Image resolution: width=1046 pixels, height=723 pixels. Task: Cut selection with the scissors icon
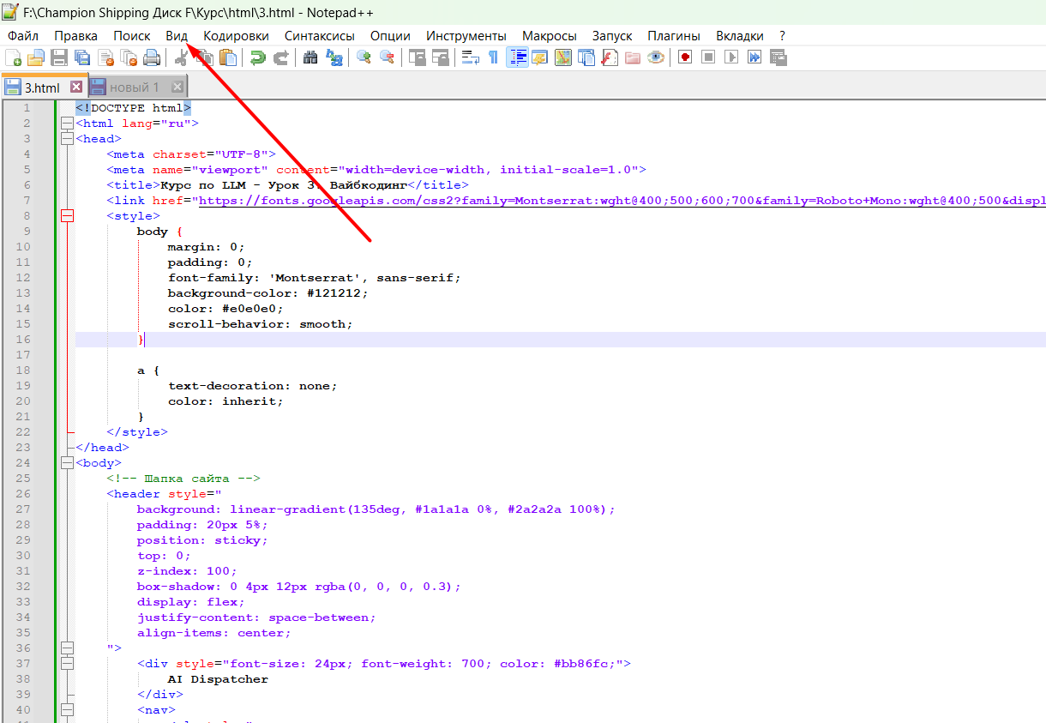pos(181,57)
